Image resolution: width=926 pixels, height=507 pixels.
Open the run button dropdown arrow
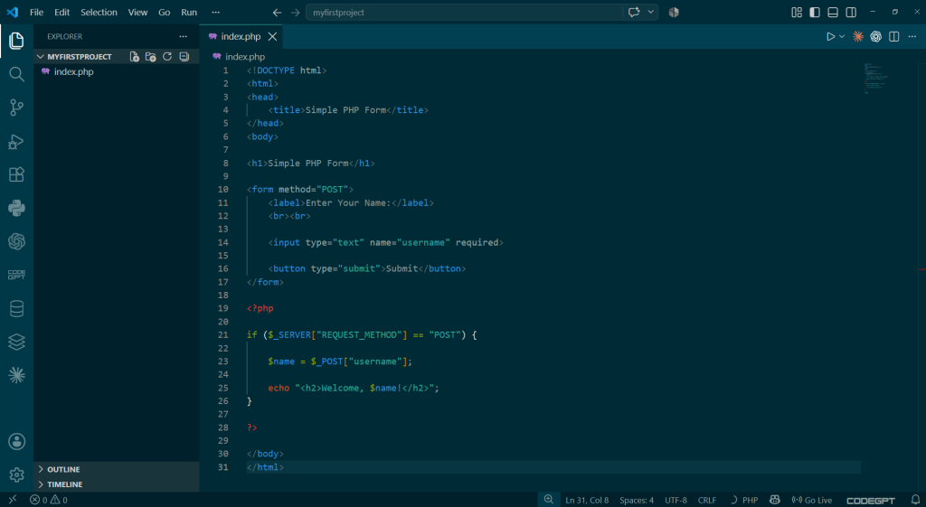(842, 36)
